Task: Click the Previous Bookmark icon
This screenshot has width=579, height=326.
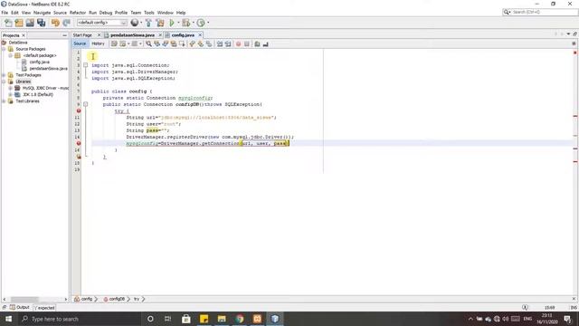Action: [x=192, y=44]
